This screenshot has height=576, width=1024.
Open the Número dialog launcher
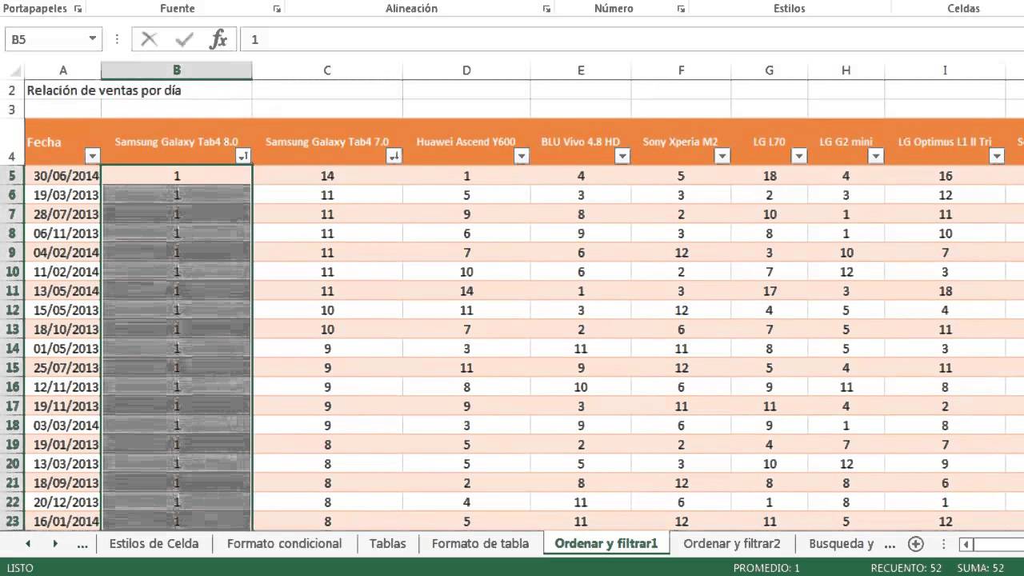click(x=681, y=9)
